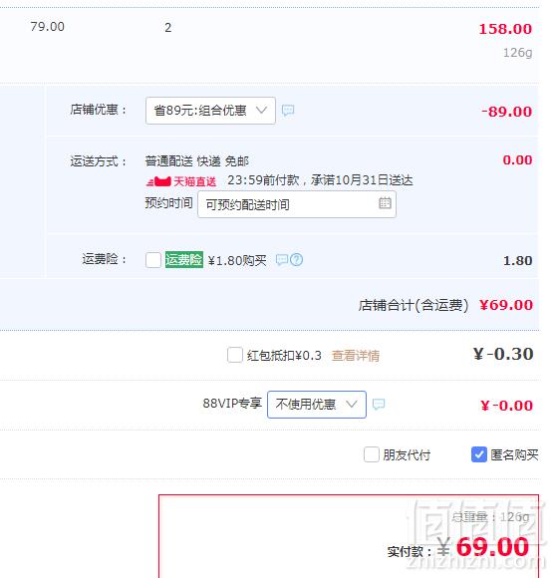
Task: Click chevron arrow of store discount dropdown
Action: [261, 111]
